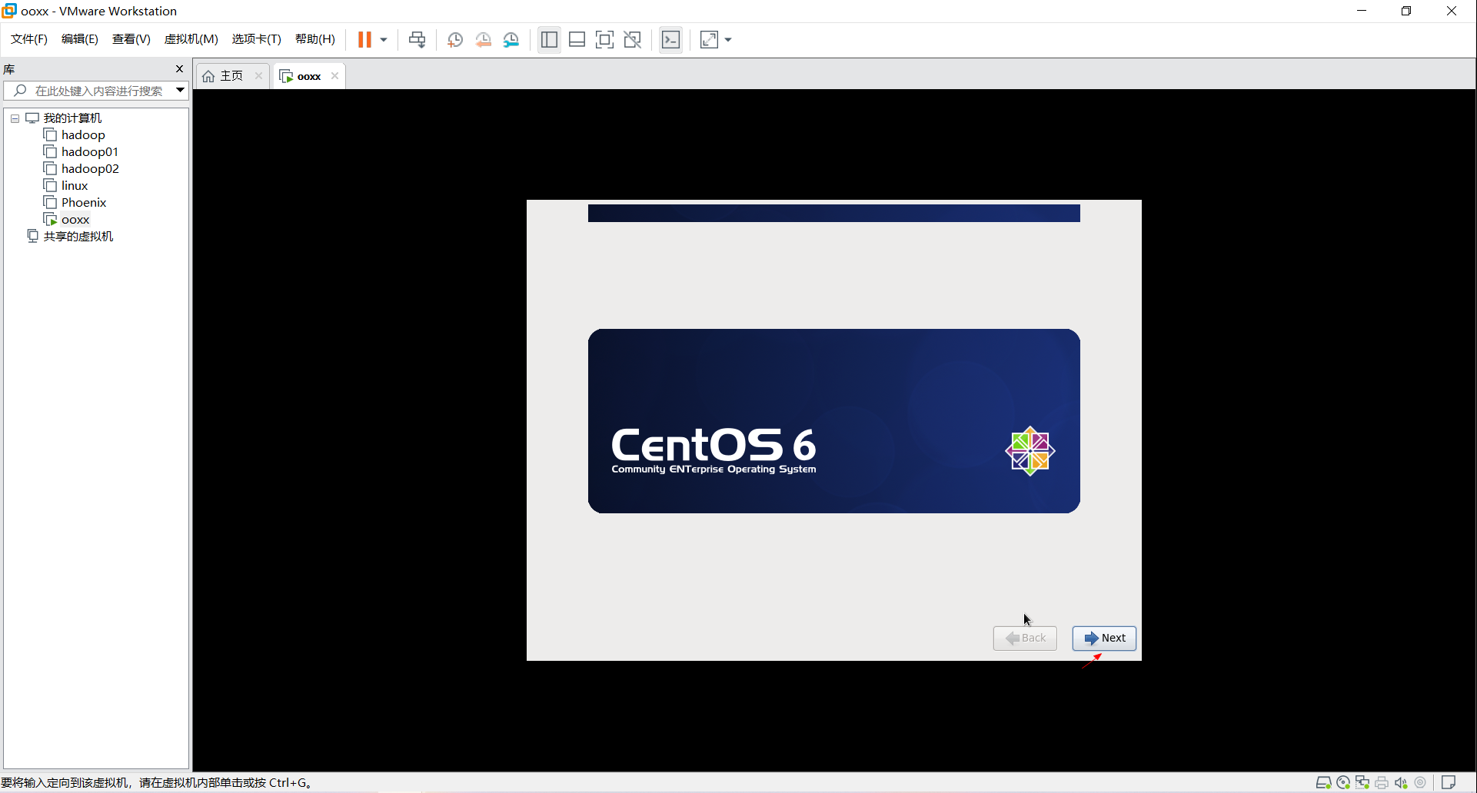This screenshot has width=1477, height=793.
Task: Select the hadoop virtual machine
Action: [x=83, y=135]
